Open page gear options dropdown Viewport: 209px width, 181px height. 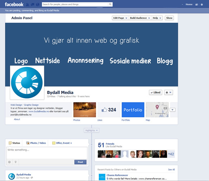pos(168,93)
